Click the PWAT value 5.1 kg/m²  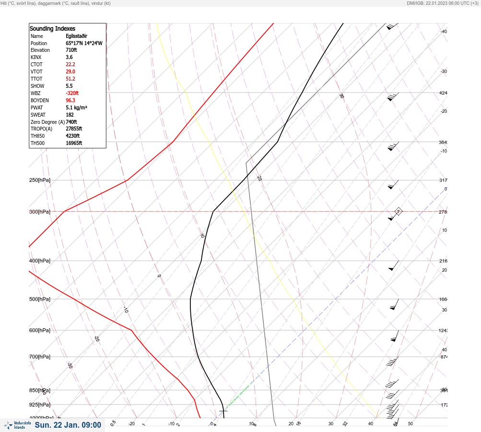[76, 108]
